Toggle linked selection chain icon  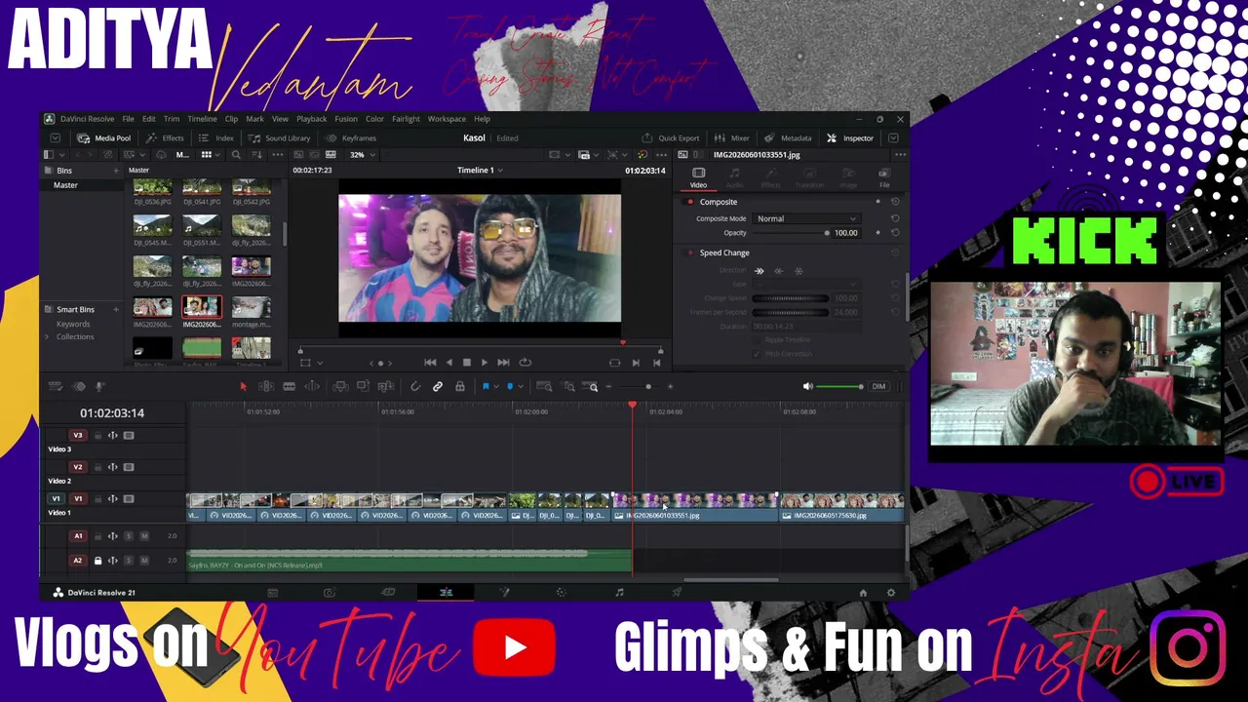tap(438, 387)
